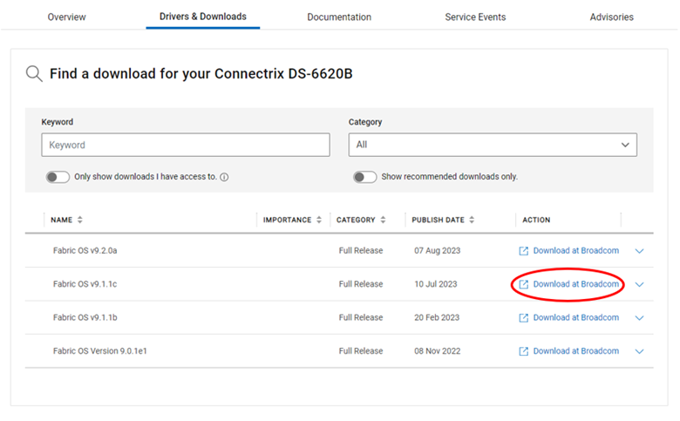The height and width of the screenshot is (421, 680).
Task: Switch to the Documentation tab
Action: (339, 17)
